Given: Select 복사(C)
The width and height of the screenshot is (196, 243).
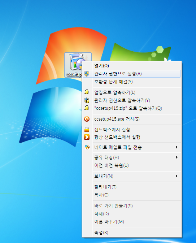Looking at the screenshot, I should pyautogui.click(x=132, y=195).
